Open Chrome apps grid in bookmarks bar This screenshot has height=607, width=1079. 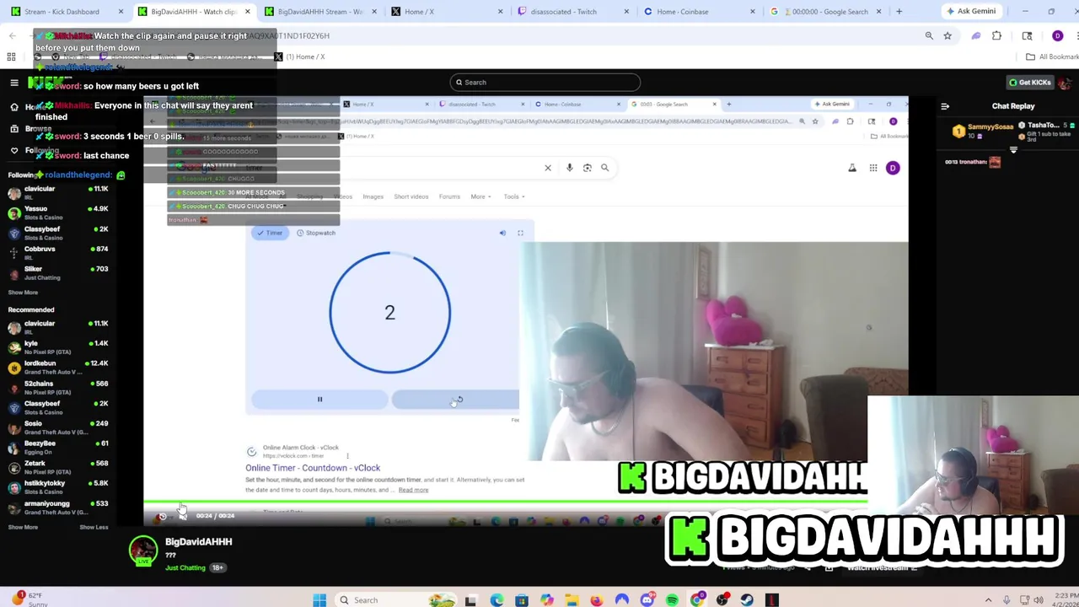point(11,56)
